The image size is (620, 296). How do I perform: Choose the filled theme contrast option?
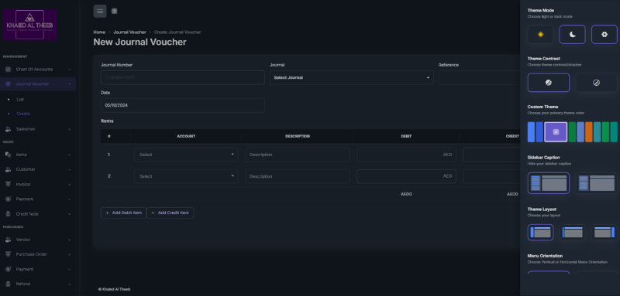pos(549,83)
